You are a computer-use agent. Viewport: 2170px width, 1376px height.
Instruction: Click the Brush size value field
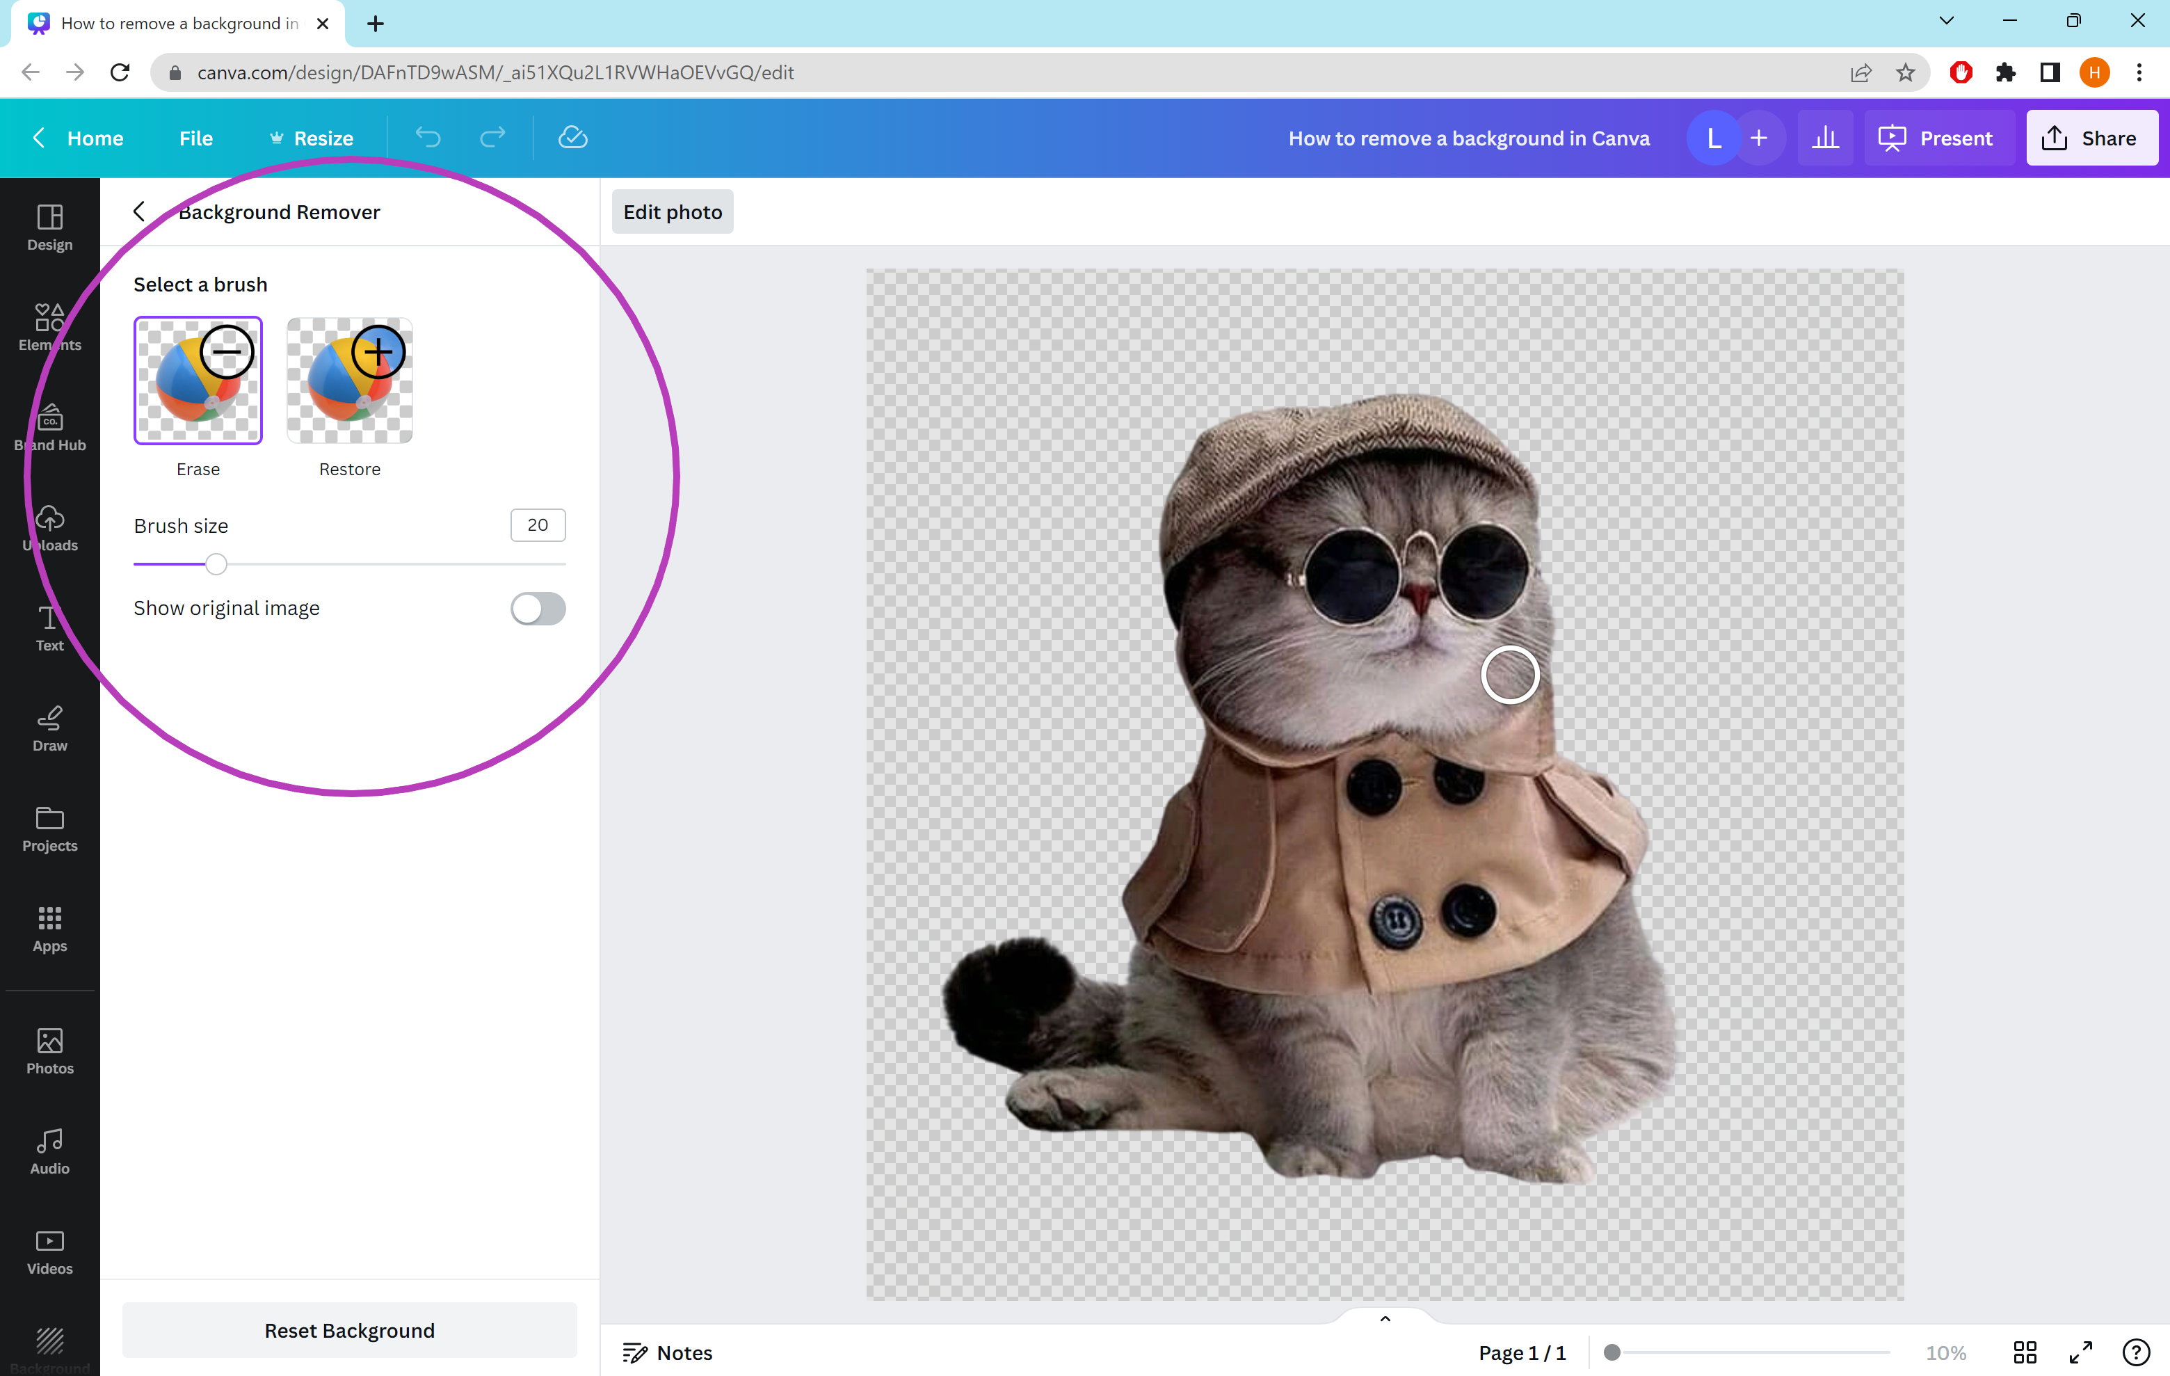click(538, 525)
